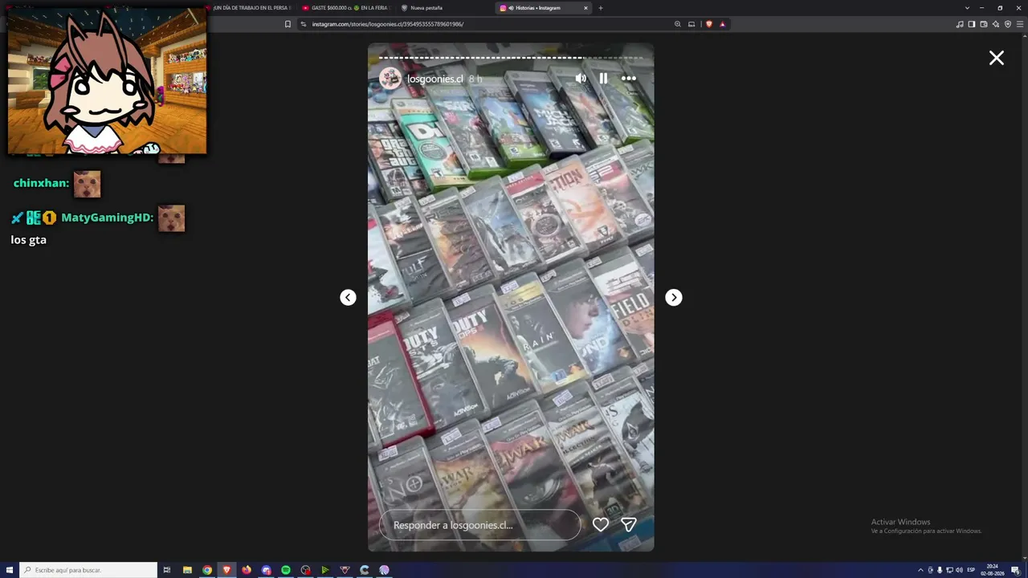Open the losgoonies.cl username link
The width and height of the screenshot is (1028, 578).
pyautogui.click(x=435, y=79)
